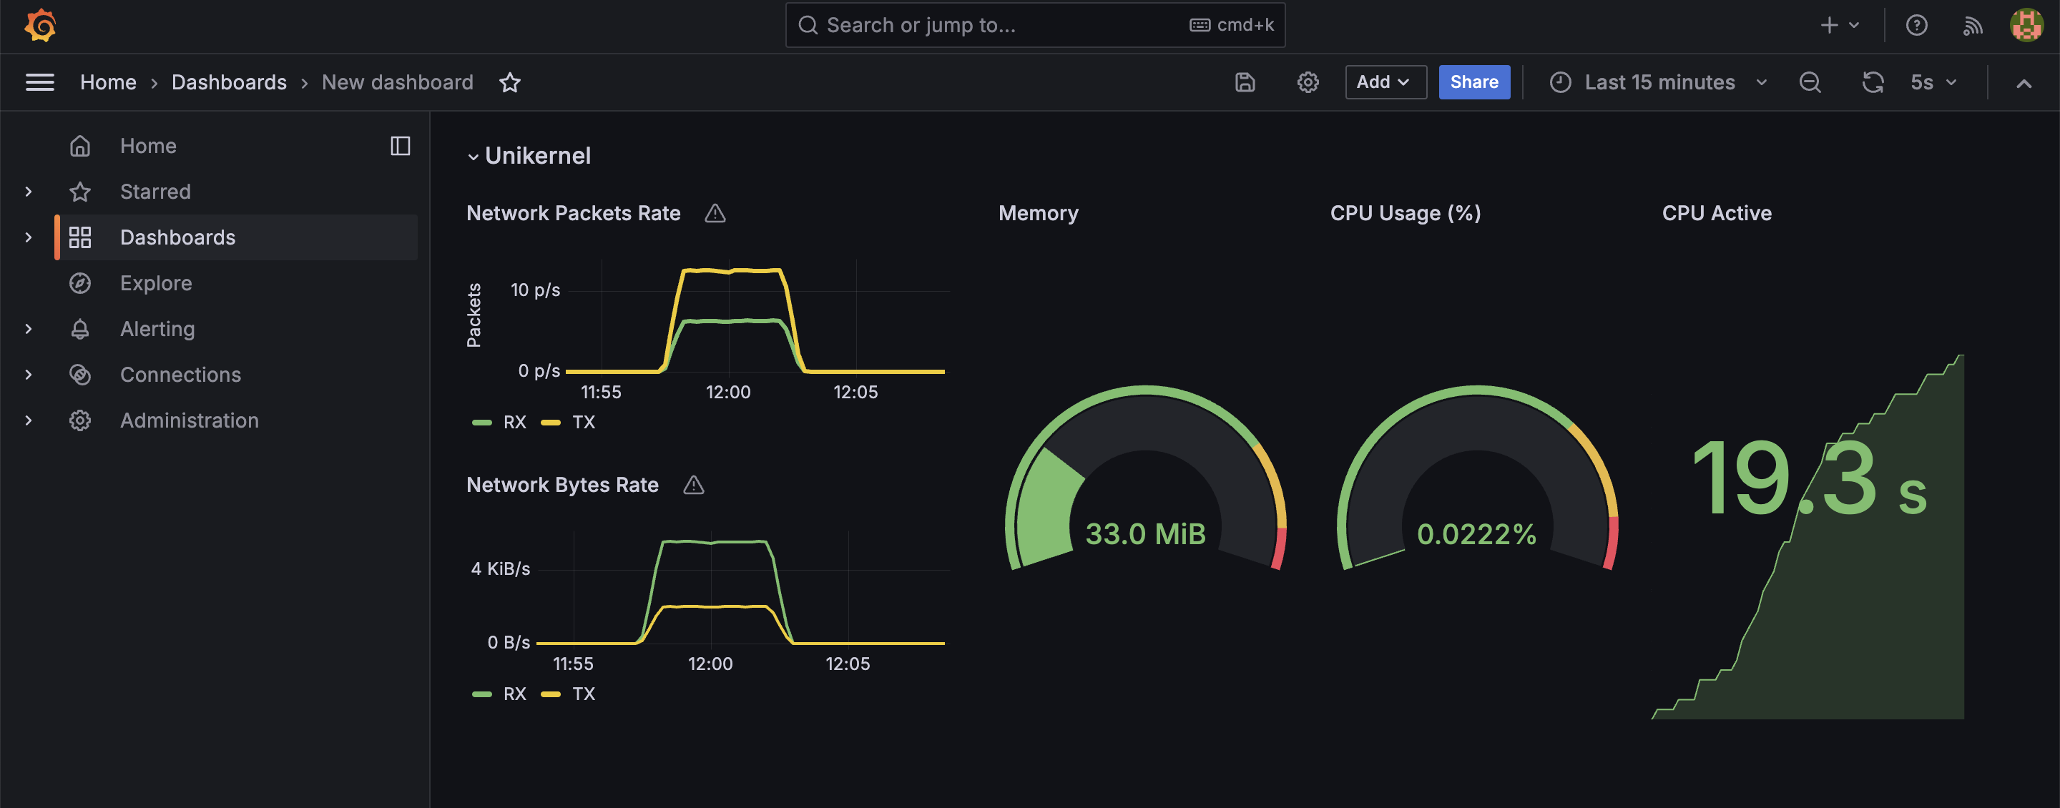The image size is (2060, 808).
Task: Click the Dashboards grid icon in sidebar
Action: point(80,237)
